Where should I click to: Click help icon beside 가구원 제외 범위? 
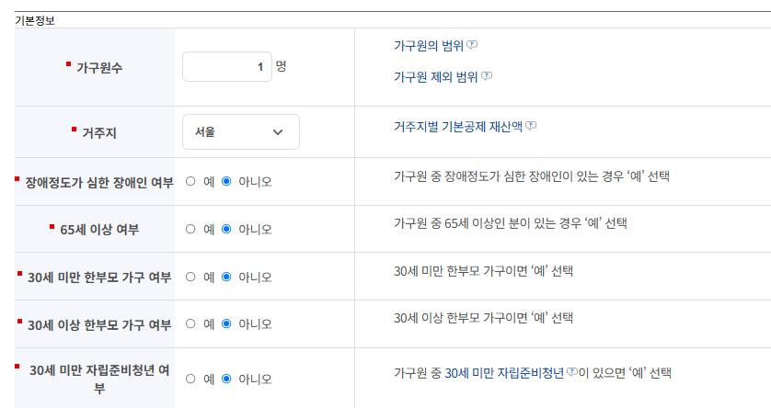point(487,76)
